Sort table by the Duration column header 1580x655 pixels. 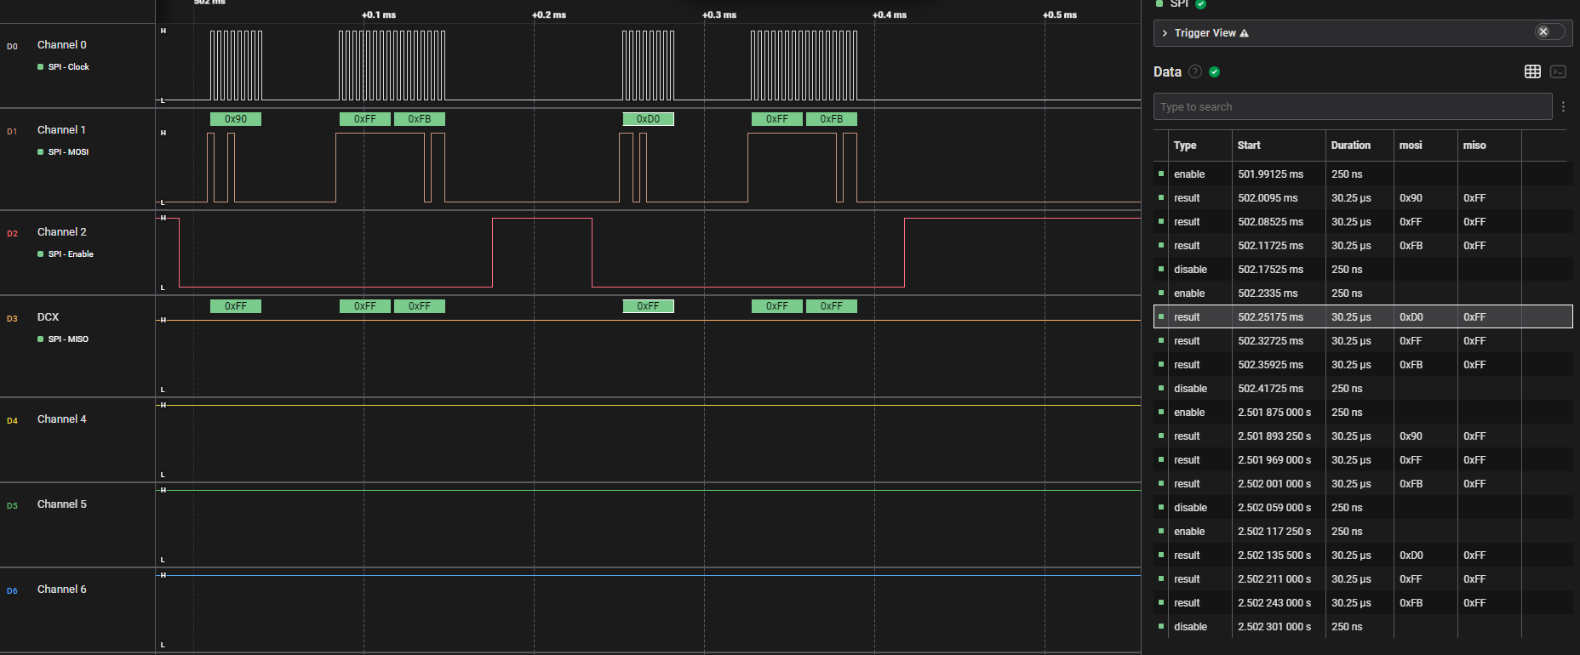1351,145
